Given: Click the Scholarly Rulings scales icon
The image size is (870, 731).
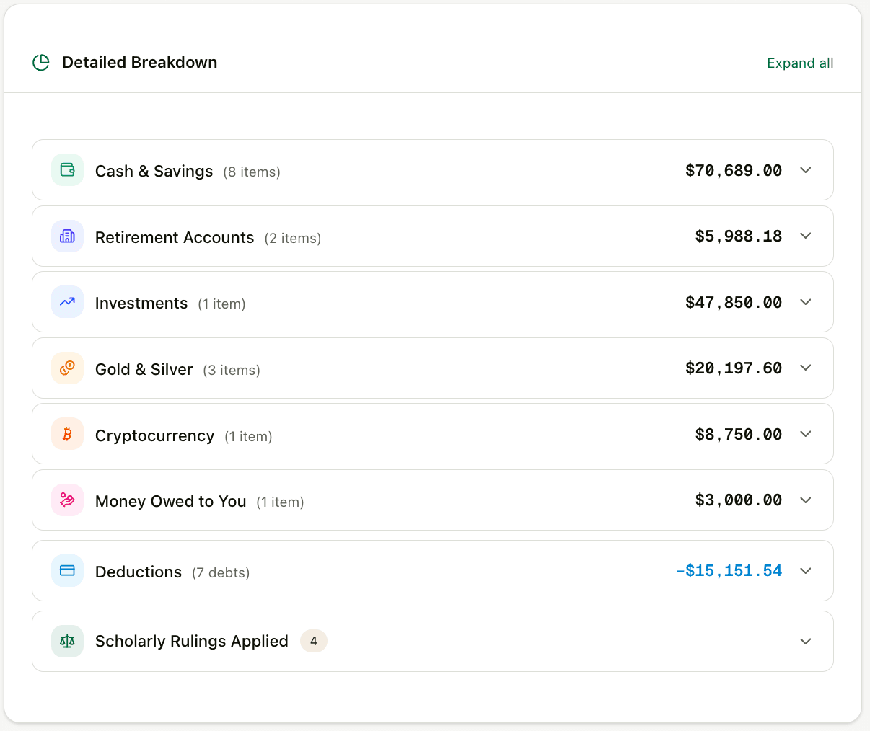Looking at the screenshot, I should coord(67,642).
